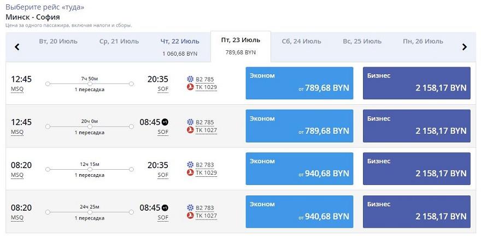Open flight number link B2 783 in third row
Image resolution: width=481 pixels, height=238 pixels.
204,164
